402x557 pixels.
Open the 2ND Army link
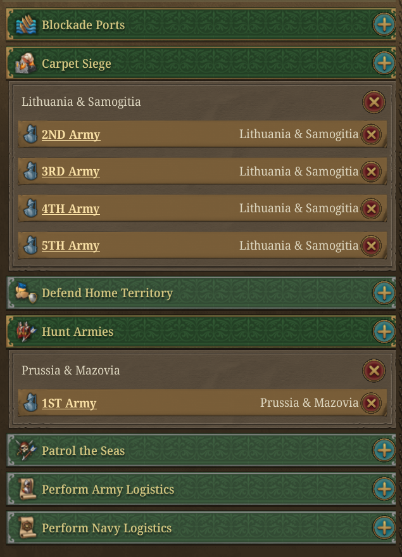pyautogui.click(x=71, y=135)
